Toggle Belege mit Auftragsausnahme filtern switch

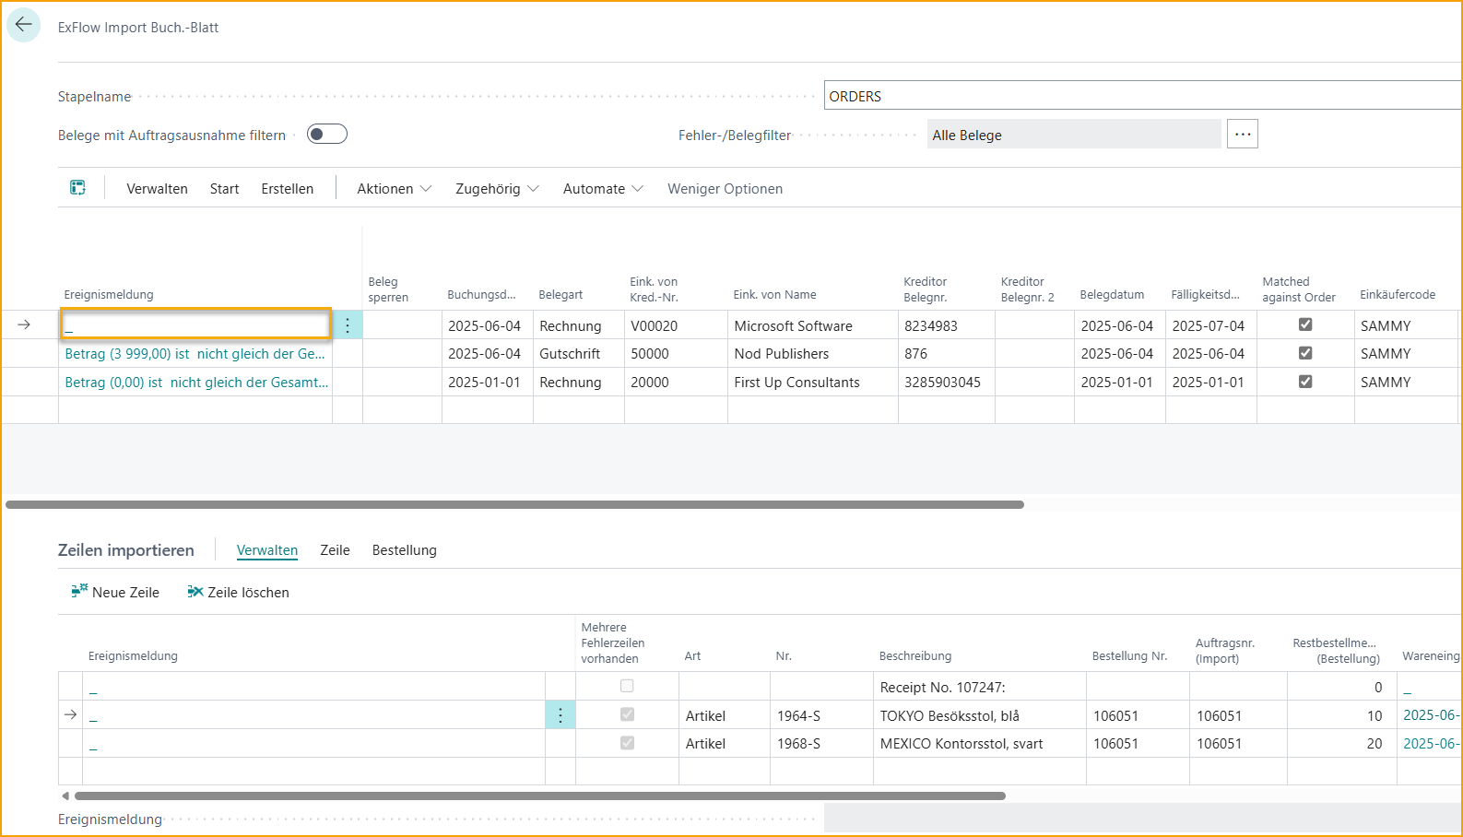point(326,135)
